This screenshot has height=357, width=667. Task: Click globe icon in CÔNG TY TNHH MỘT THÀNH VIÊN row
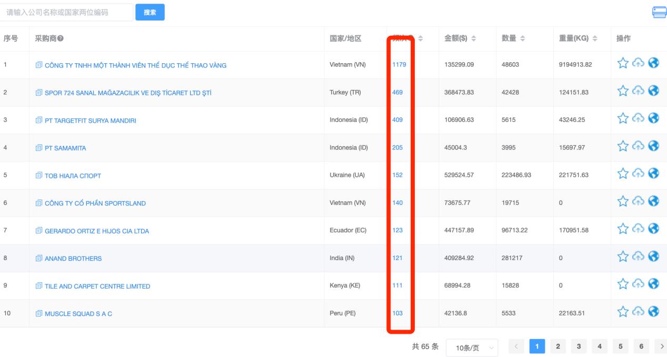tap(654, 63)
